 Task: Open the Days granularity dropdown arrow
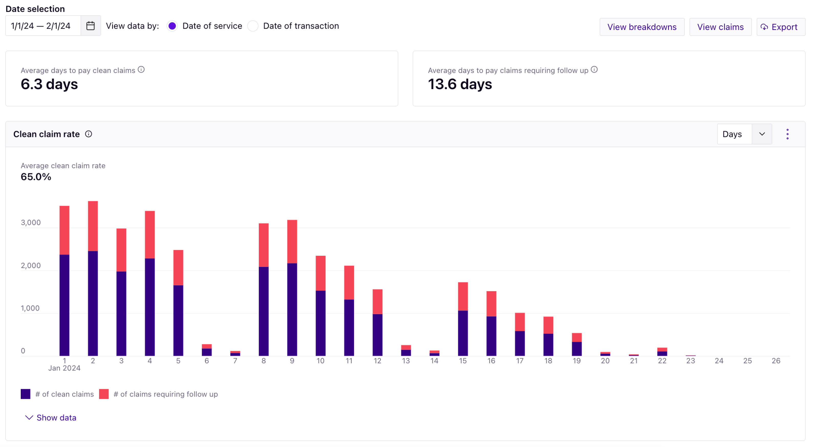click(x=762, y=134)
